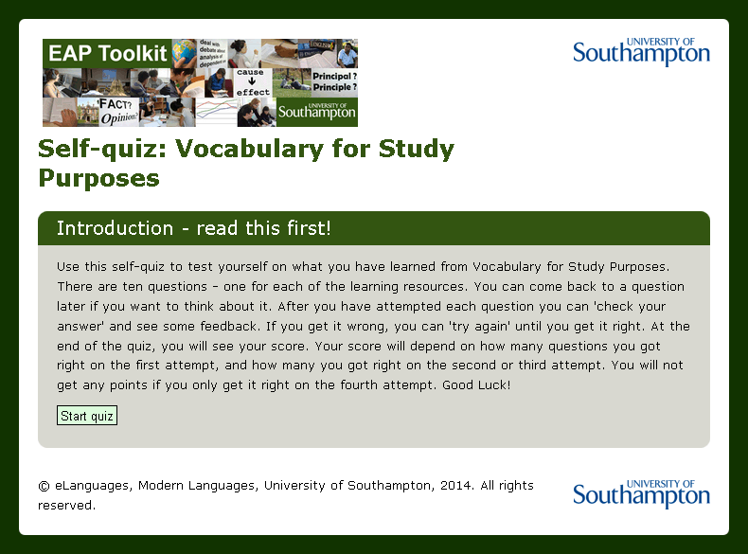The height and width of the screenshot is (554, 748).
Task: Click the university building photo tile
Action: coord(88,112)
